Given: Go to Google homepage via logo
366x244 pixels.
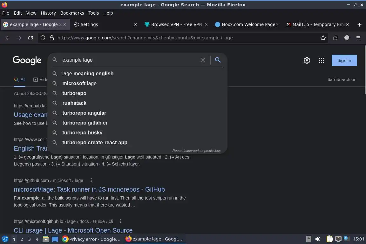Looking at the screenshot, I should pyautogui.click(x=27, y=60).
